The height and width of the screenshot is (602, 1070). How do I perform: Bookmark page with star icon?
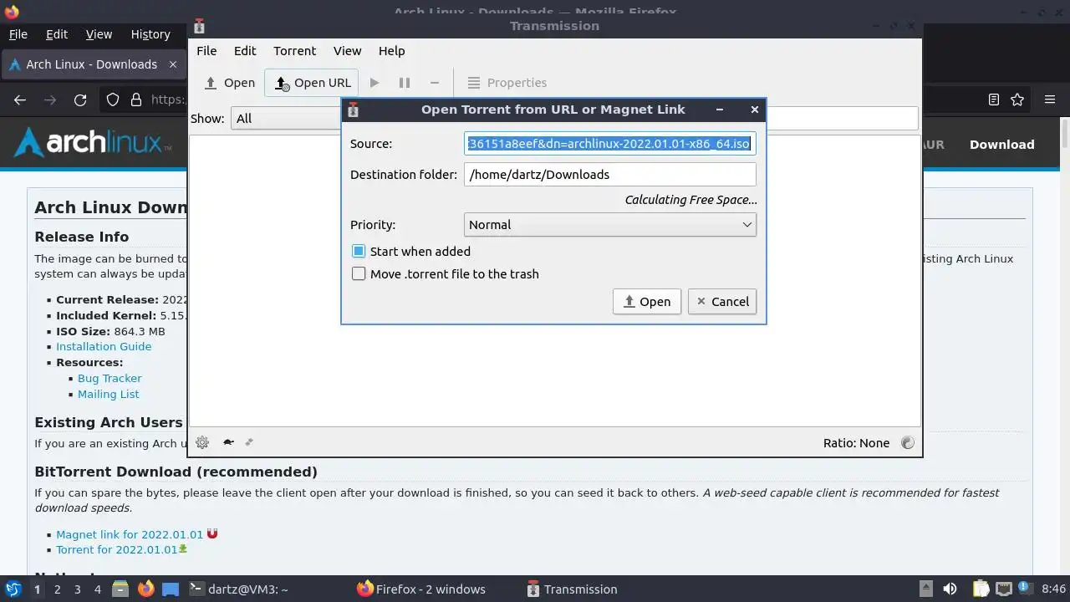(x=1017, y=99)
